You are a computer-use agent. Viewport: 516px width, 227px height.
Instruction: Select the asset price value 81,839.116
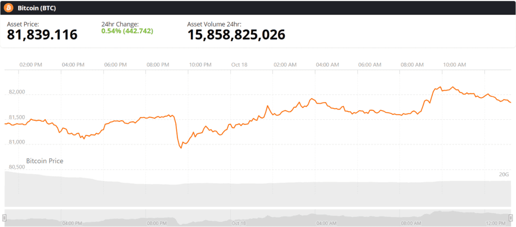[42, 35]
